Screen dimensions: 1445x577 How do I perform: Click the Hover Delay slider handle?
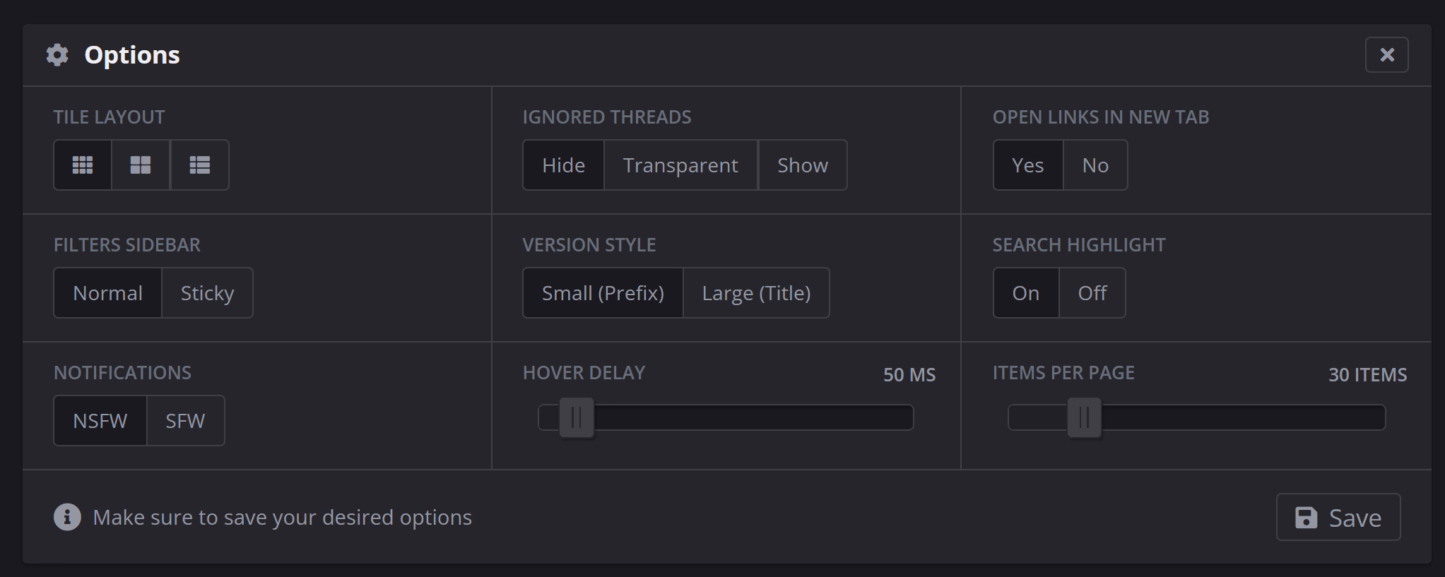[577, 417]
